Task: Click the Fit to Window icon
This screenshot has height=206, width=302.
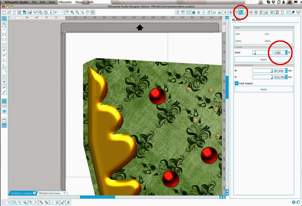Action: [92, 12]
